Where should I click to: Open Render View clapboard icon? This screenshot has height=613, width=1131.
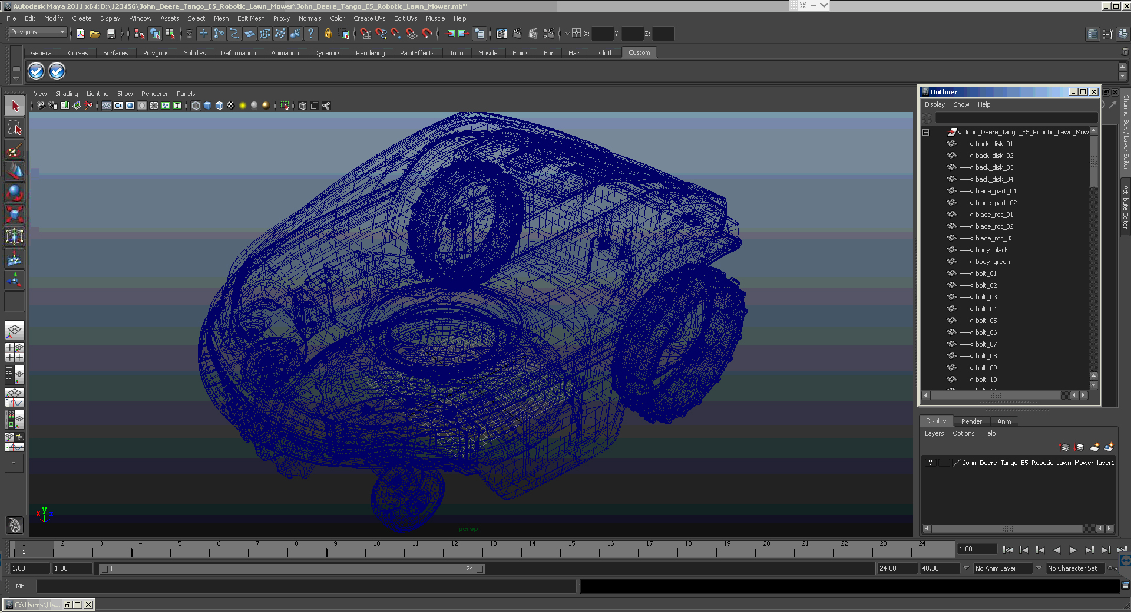click(x=501, y=34)
